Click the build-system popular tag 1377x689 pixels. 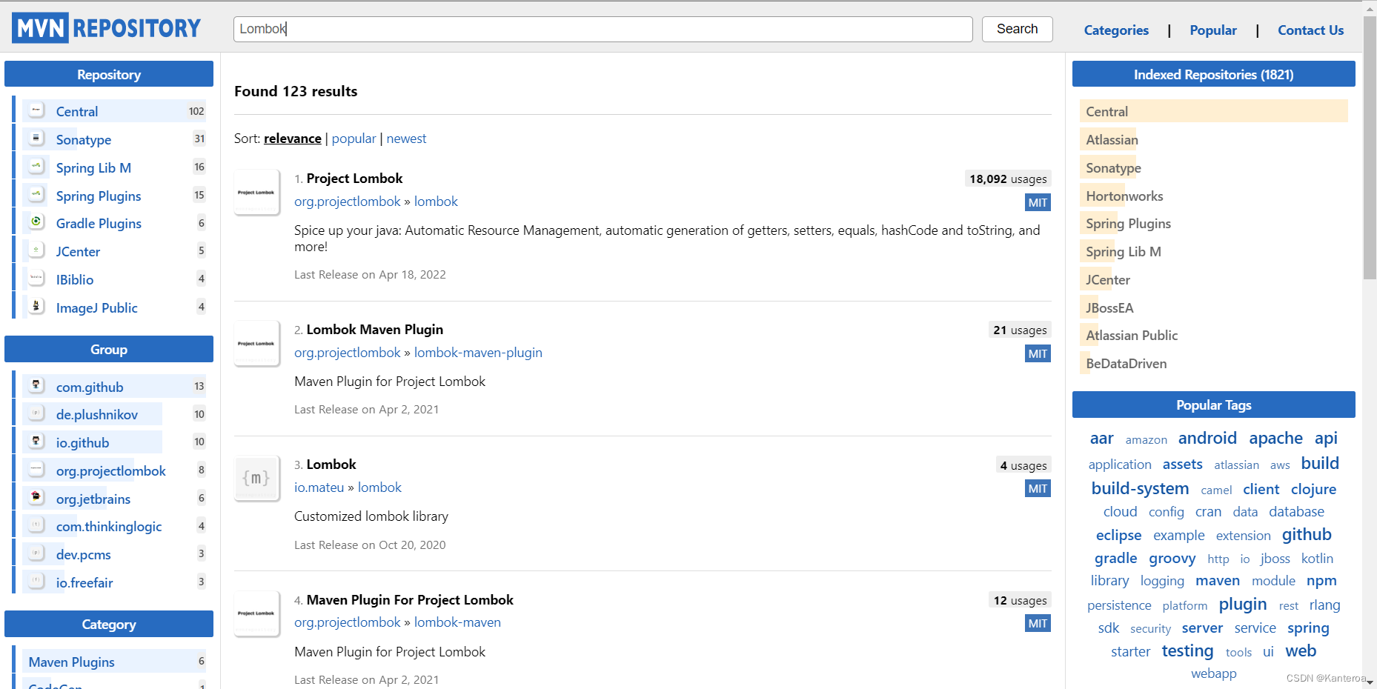tap(1140, 489)
